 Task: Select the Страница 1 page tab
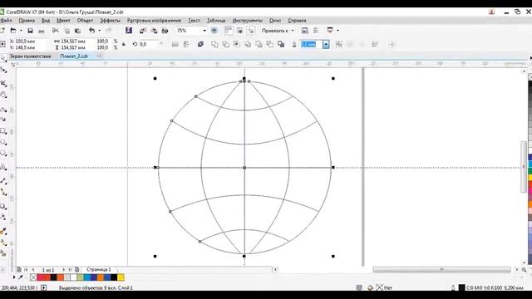click(99, 269)
